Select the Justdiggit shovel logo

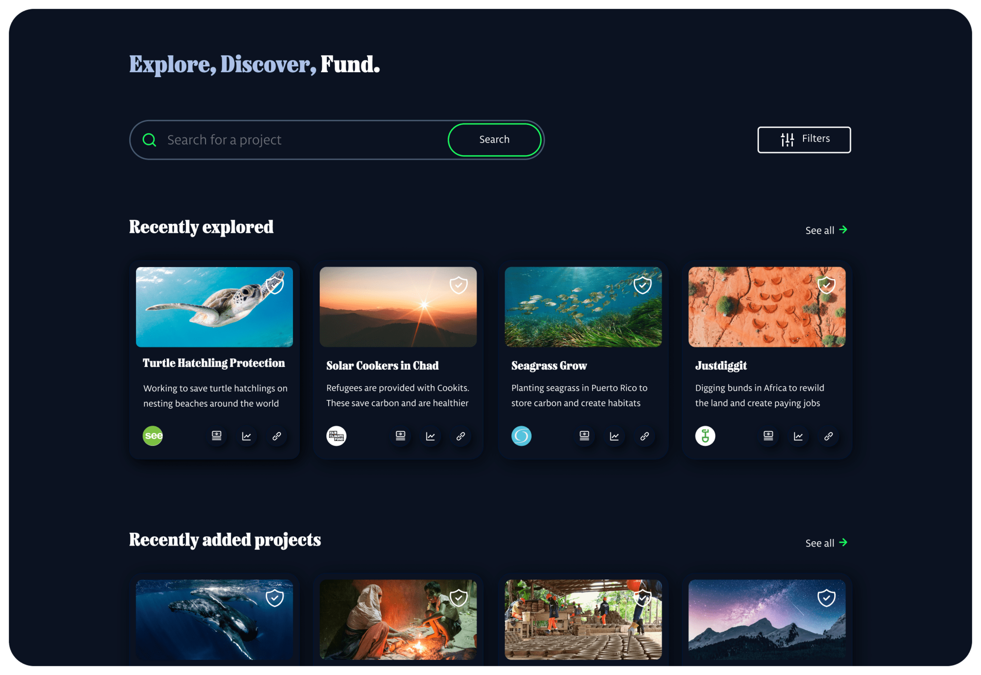click(705, 436)
